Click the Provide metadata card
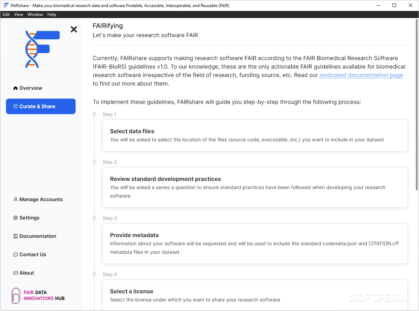 [255, 243]
